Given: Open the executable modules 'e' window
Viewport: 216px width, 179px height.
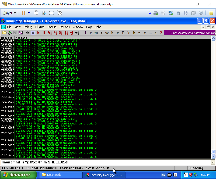Looking at the screenshot, I should click(90, 33).
